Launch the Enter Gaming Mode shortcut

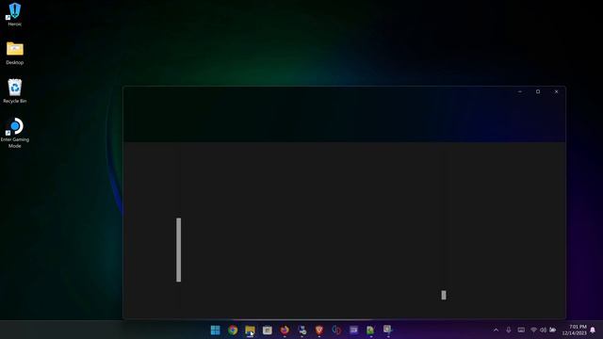[x=15, y=133]
